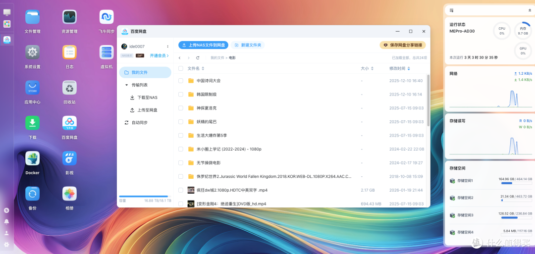Click the 存储空间1 usage bar
Image resolution: width=535 pixels, height=254 pixels.
click(516, 183)
